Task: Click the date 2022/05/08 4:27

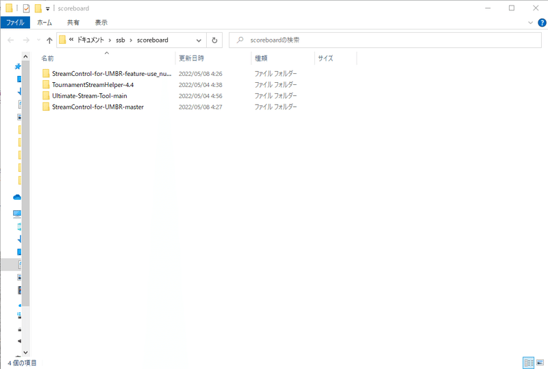Action: click(x=200, y=107)
